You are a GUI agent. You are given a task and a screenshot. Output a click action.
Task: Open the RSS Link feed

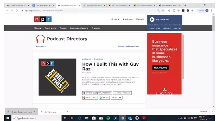tap(117, 98)
